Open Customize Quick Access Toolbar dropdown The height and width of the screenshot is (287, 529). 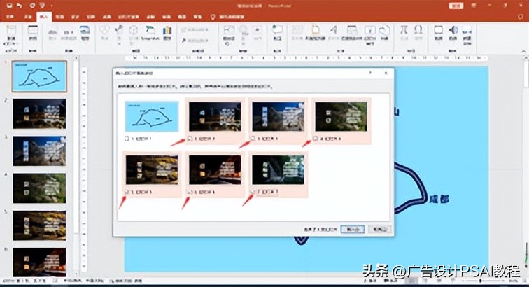pyautogui.click(x=52, y=6)
